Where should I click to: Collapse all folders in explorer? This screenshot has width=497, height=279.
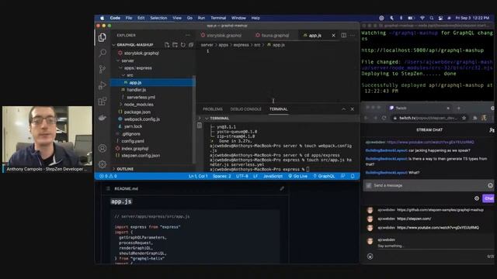point(191,45)
